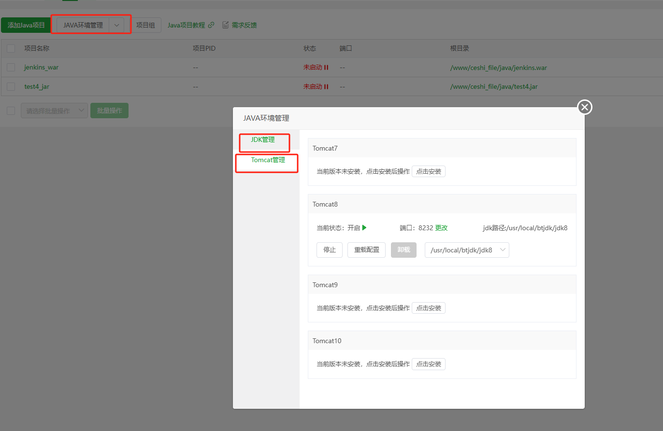Click pause icon beside jenkins_war 未启动 status
Viewport: 663px width, 431px height.
[x=326, y=68]
